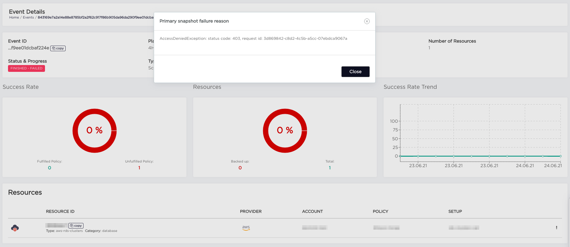Go to Home in breadcrumb

click(14, 18)
